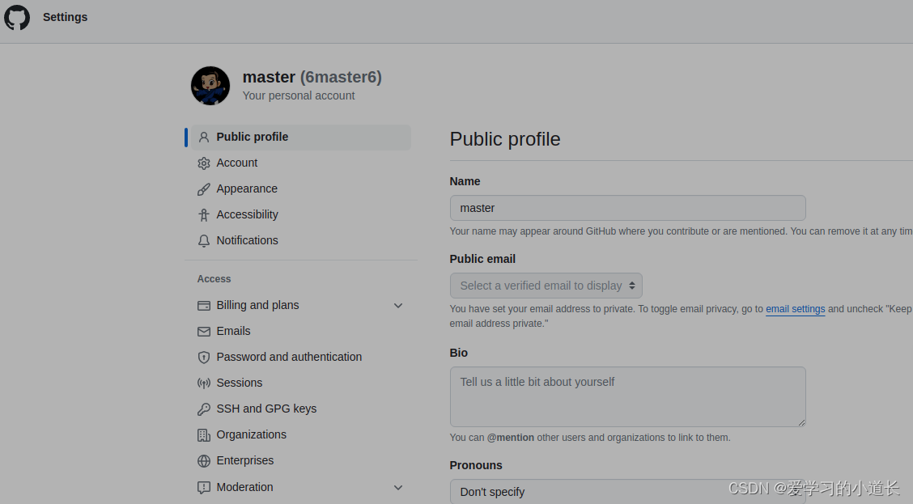Click the master (6master6) account name

coord(312,77)
